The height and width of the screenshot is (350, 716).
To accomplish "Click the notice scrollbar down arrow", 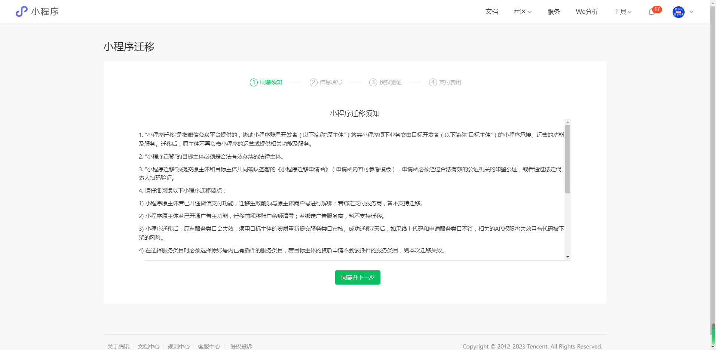I will click(567, 257).
